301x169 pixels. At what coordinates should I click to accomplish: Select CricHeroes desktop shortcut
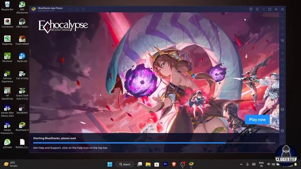pyautogui.click(x=8, y=23)
